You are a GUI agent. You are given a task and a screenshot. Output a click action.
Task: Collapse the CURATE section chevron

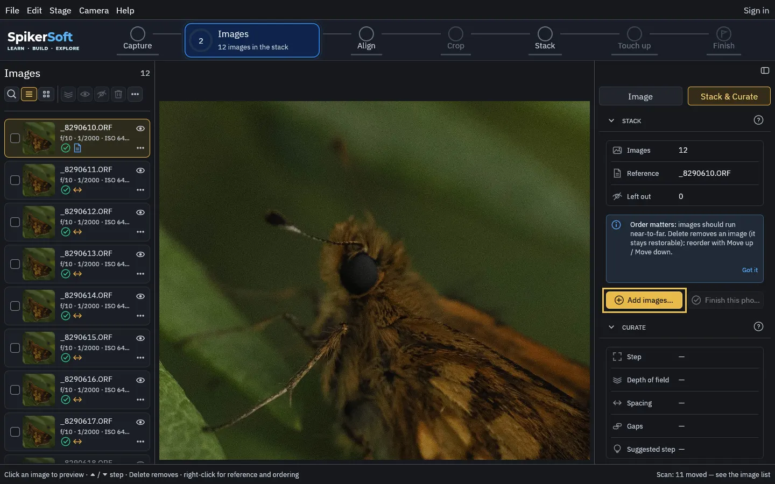(x=611, y=327)
